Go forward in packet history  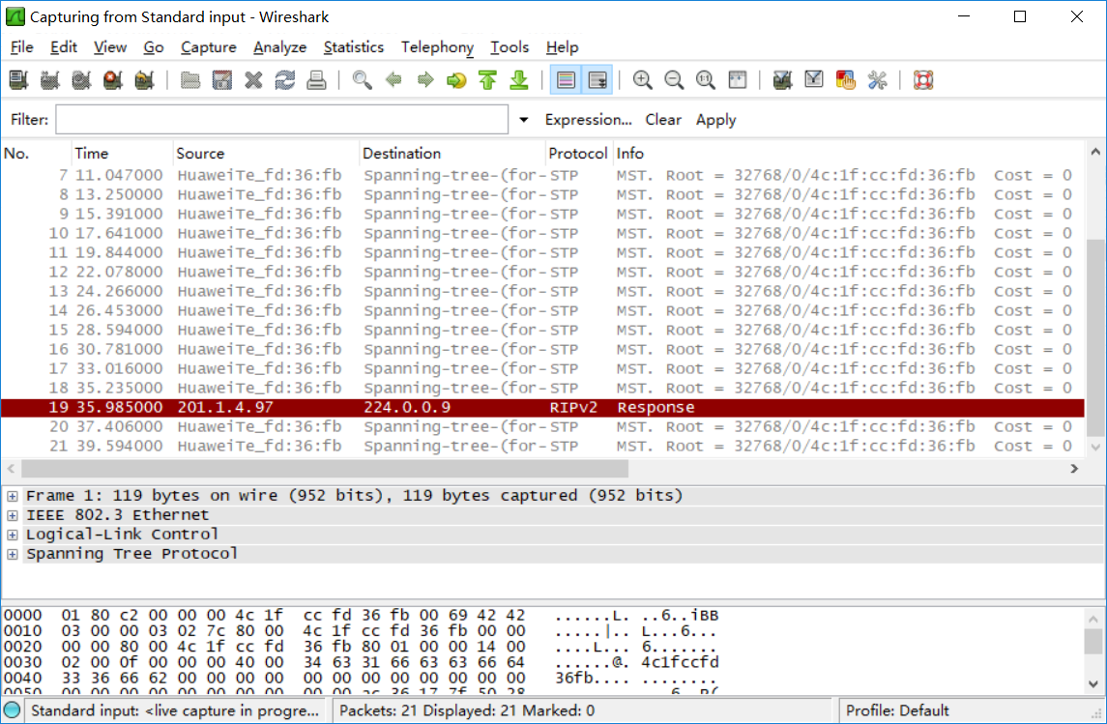pyautogui.click(x=425, y=79)
